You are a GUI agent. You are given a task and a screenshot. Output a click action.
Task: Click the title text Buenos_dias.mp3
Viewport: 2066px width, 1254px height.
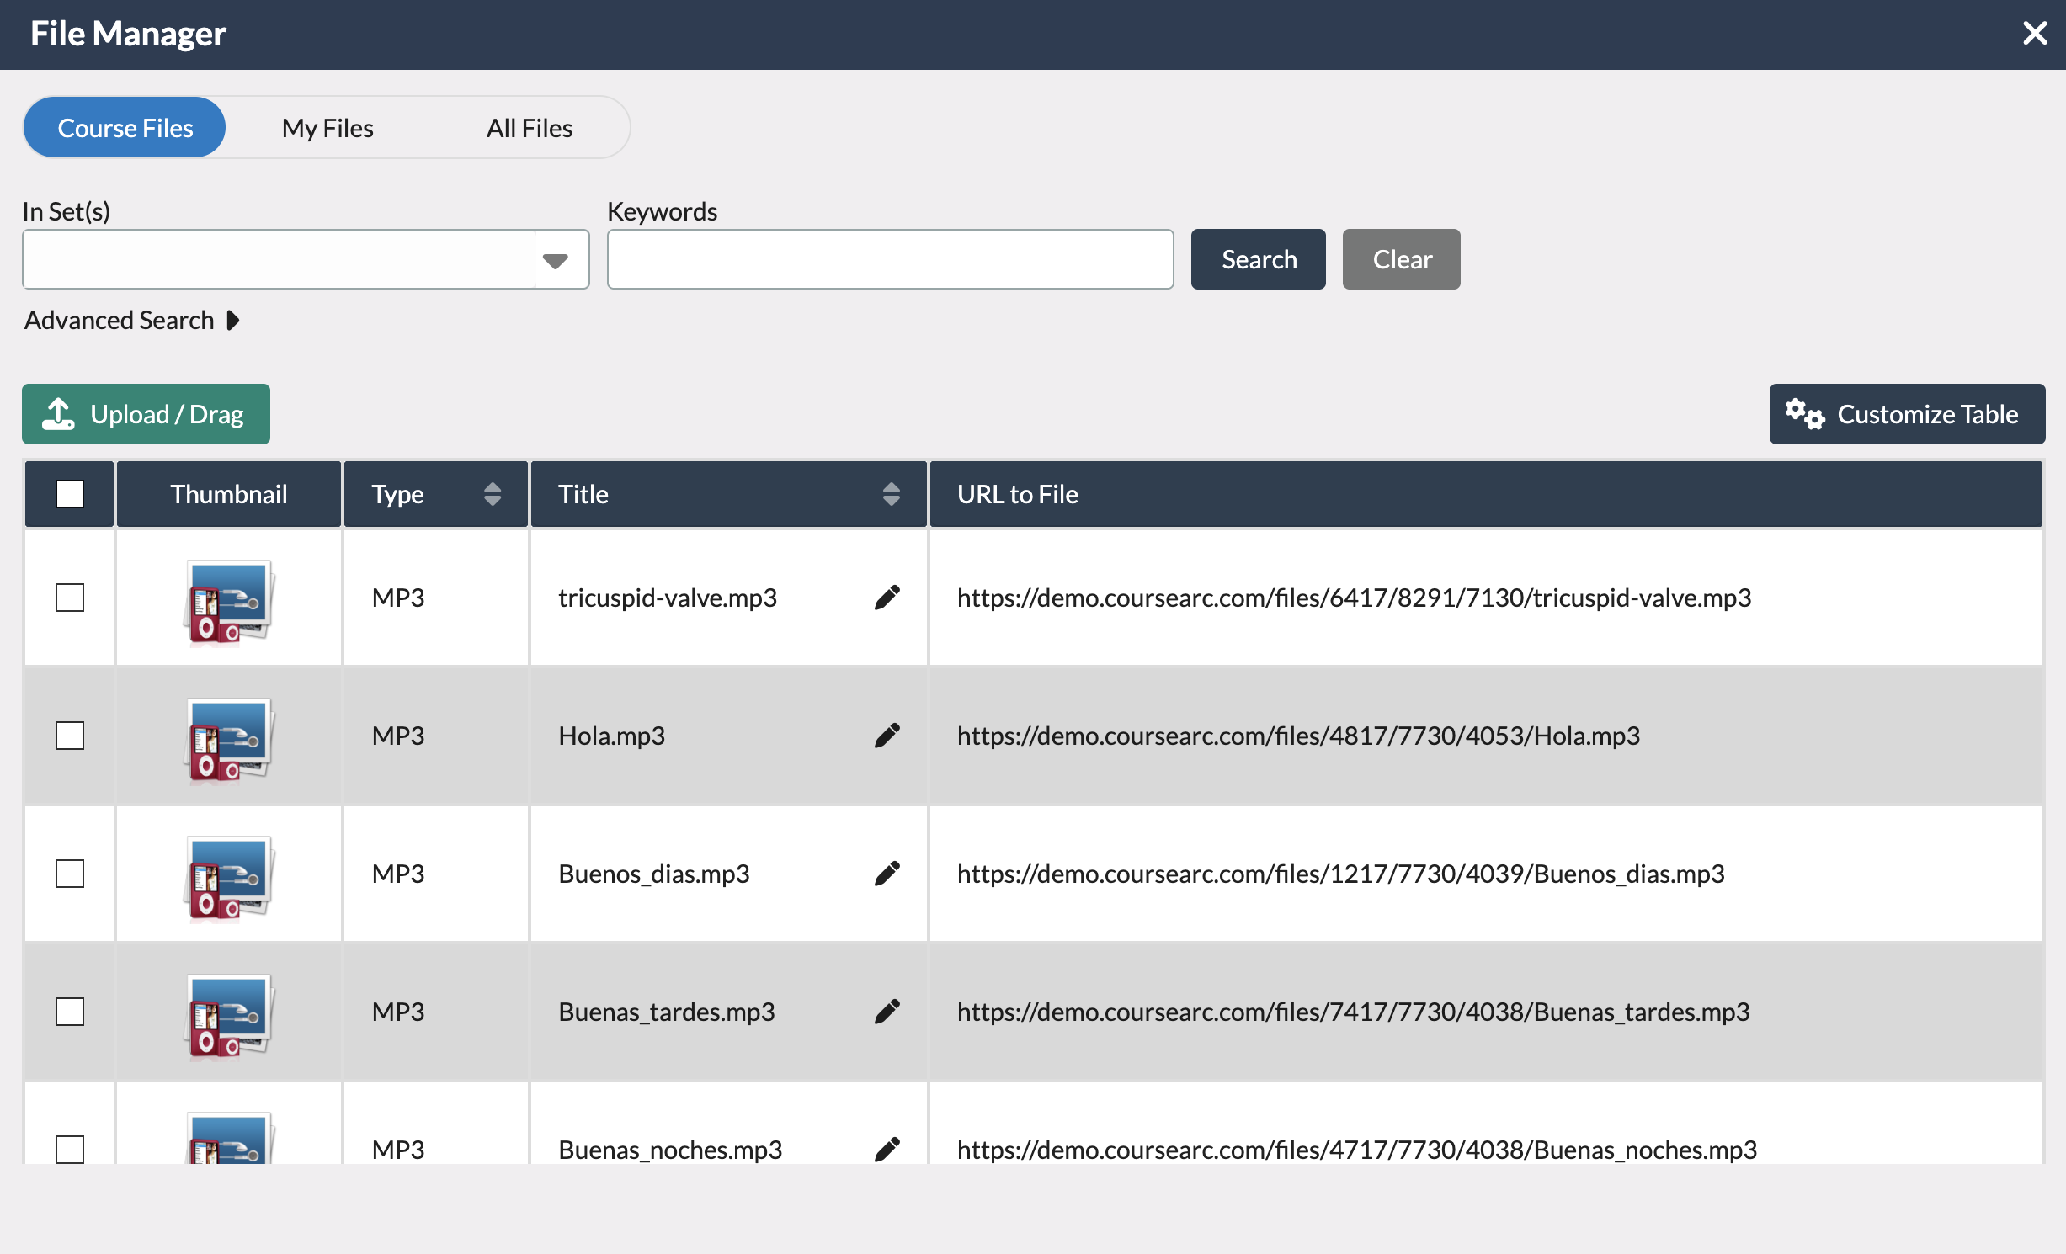coord(654,874)
